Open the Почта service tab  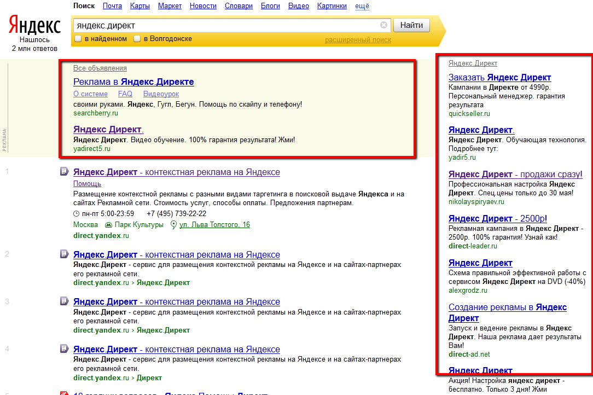pos(112,6)
